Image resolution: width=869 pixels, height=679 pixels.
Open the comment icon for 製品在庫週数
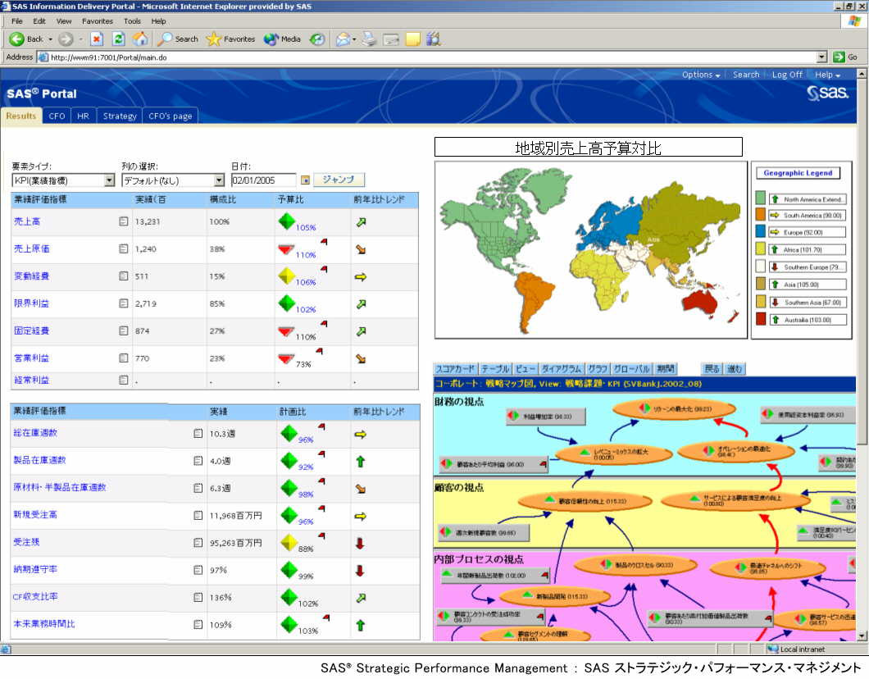(x=198, y=461)
